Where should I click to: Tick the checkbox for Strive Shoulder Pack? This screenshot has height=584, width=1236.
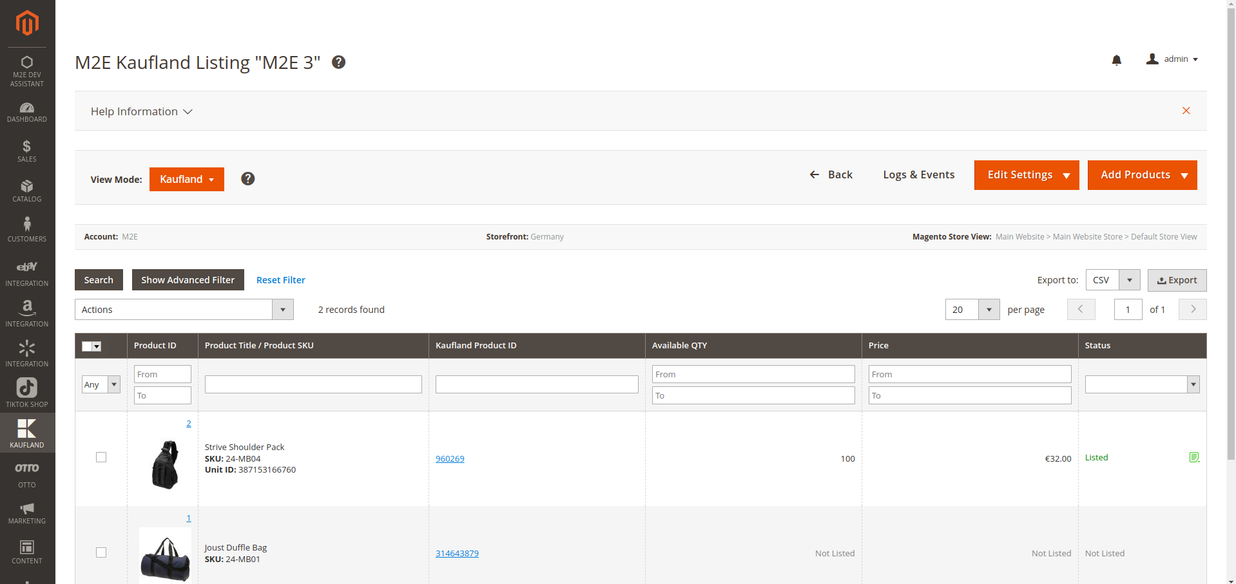tap(101, 457)
